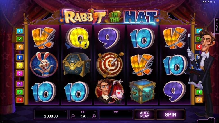Click the chained chest symbol
The image size is (219, 123).
(142, 91)
